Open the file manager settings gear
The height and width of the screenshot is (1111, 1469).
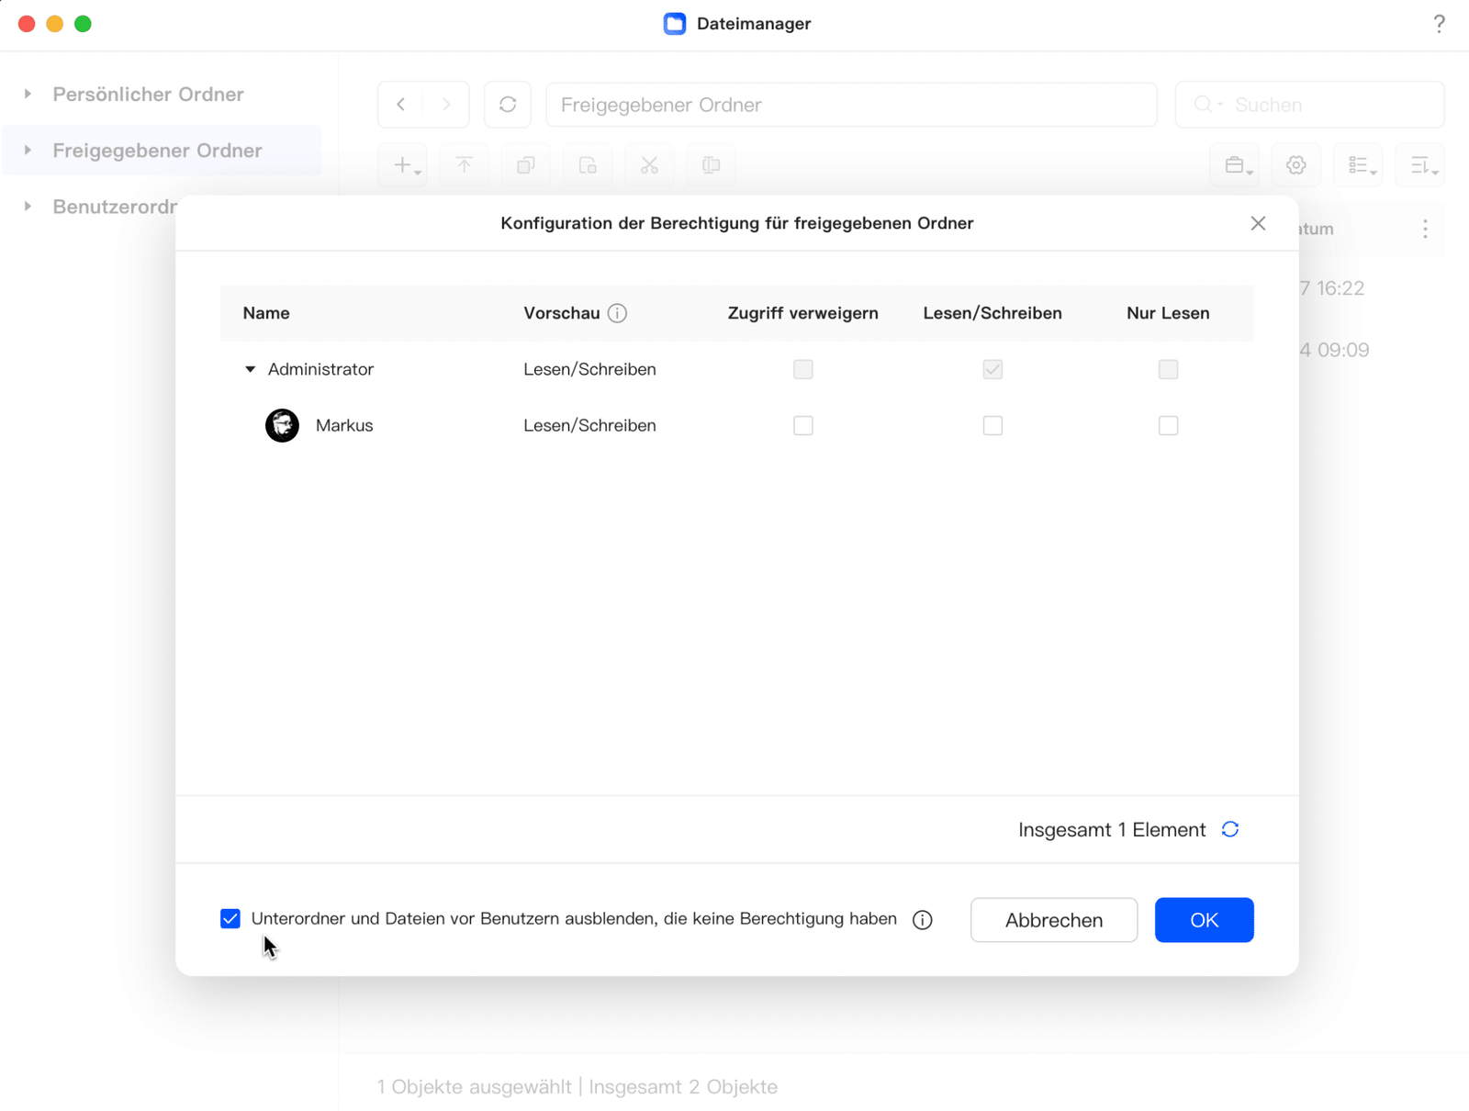click(1296, 165)
